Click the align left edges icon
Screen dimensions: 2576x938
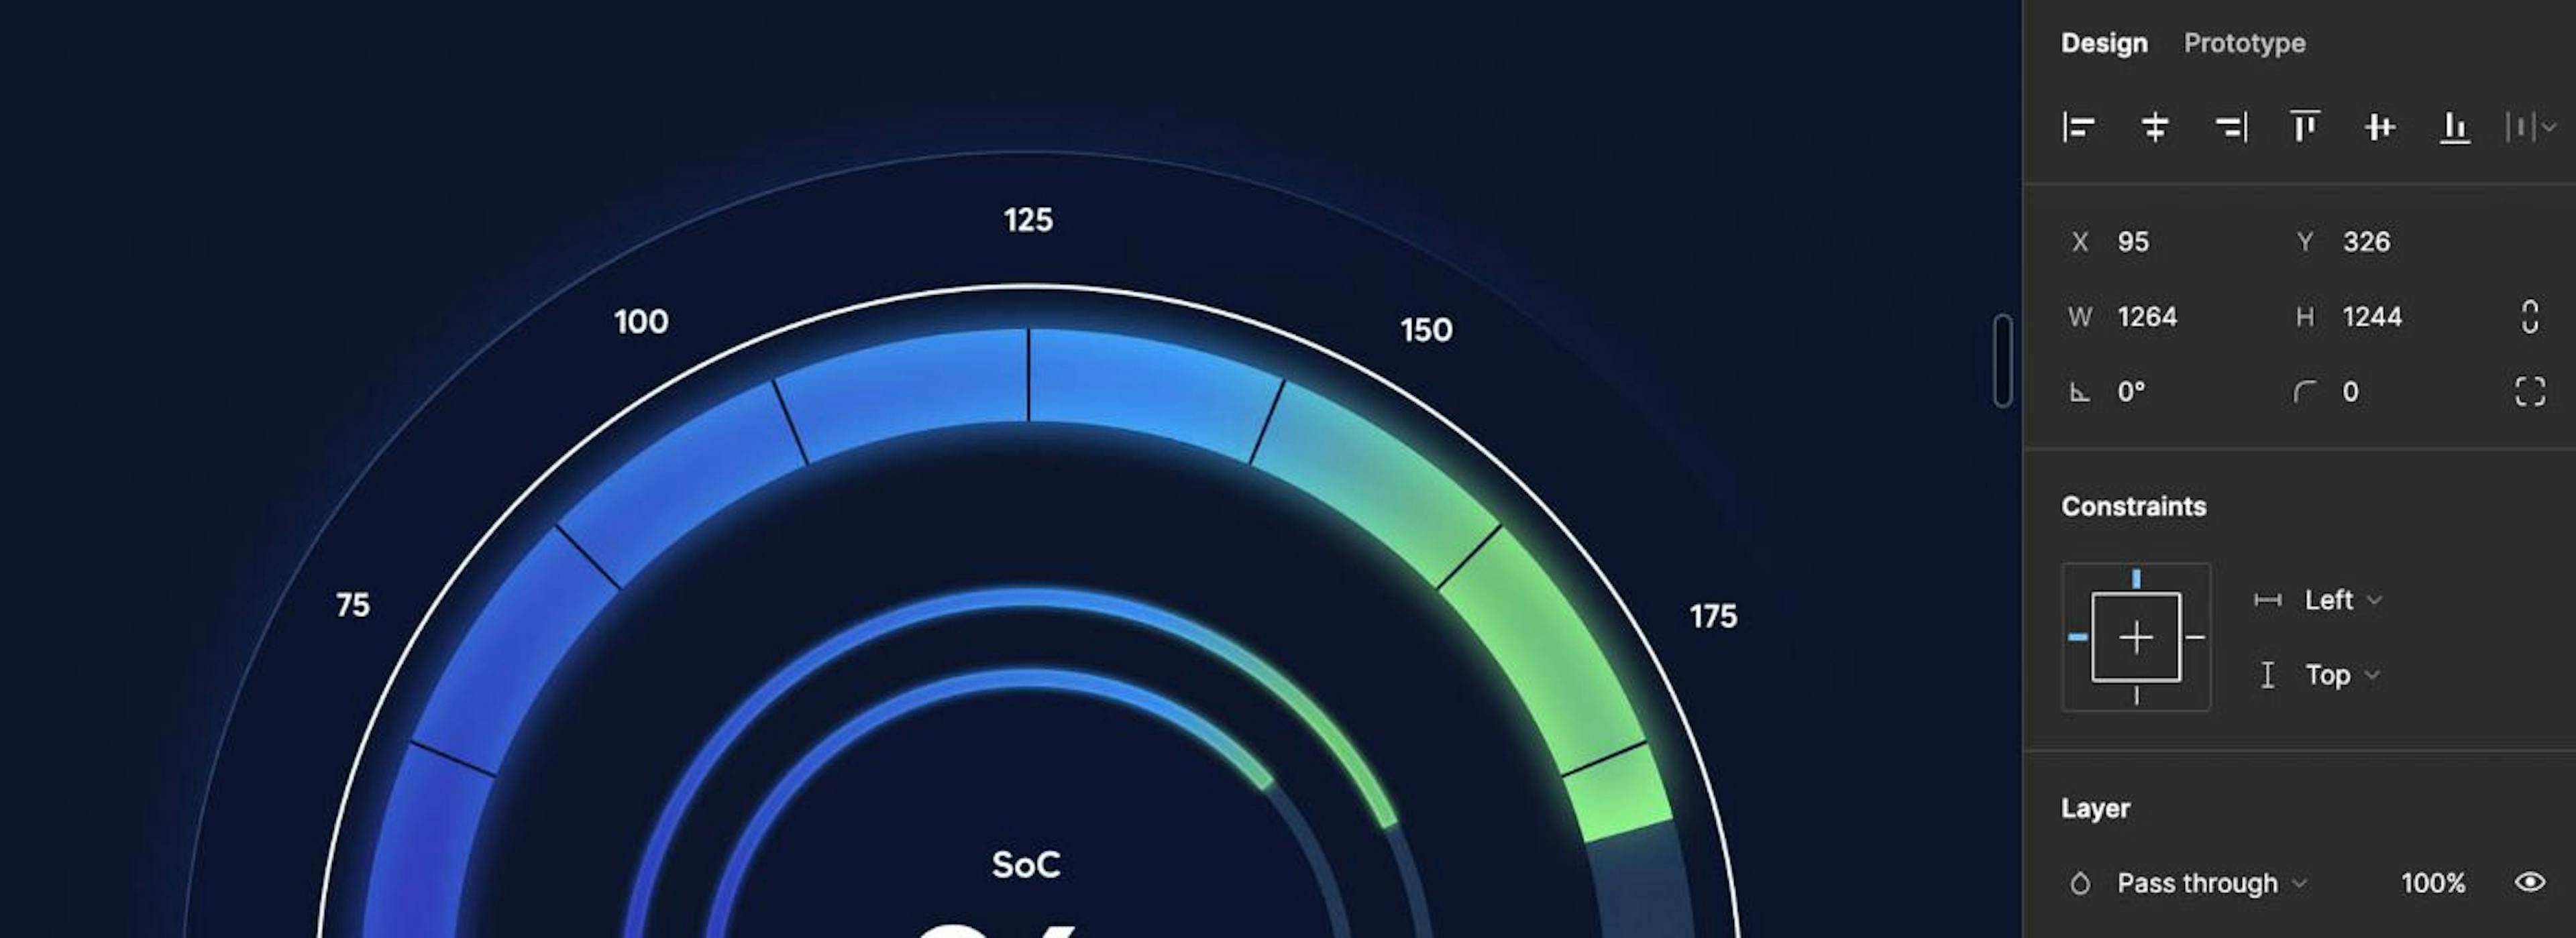(2078, 128)
